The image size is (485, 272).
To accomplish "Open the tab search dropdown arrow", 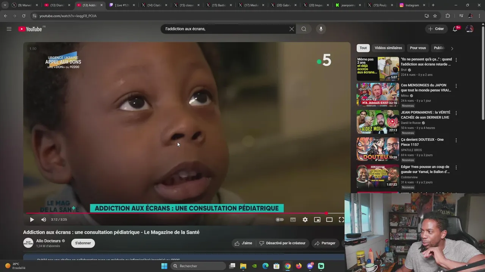I will pyautogui.click(x=5, y=5).
